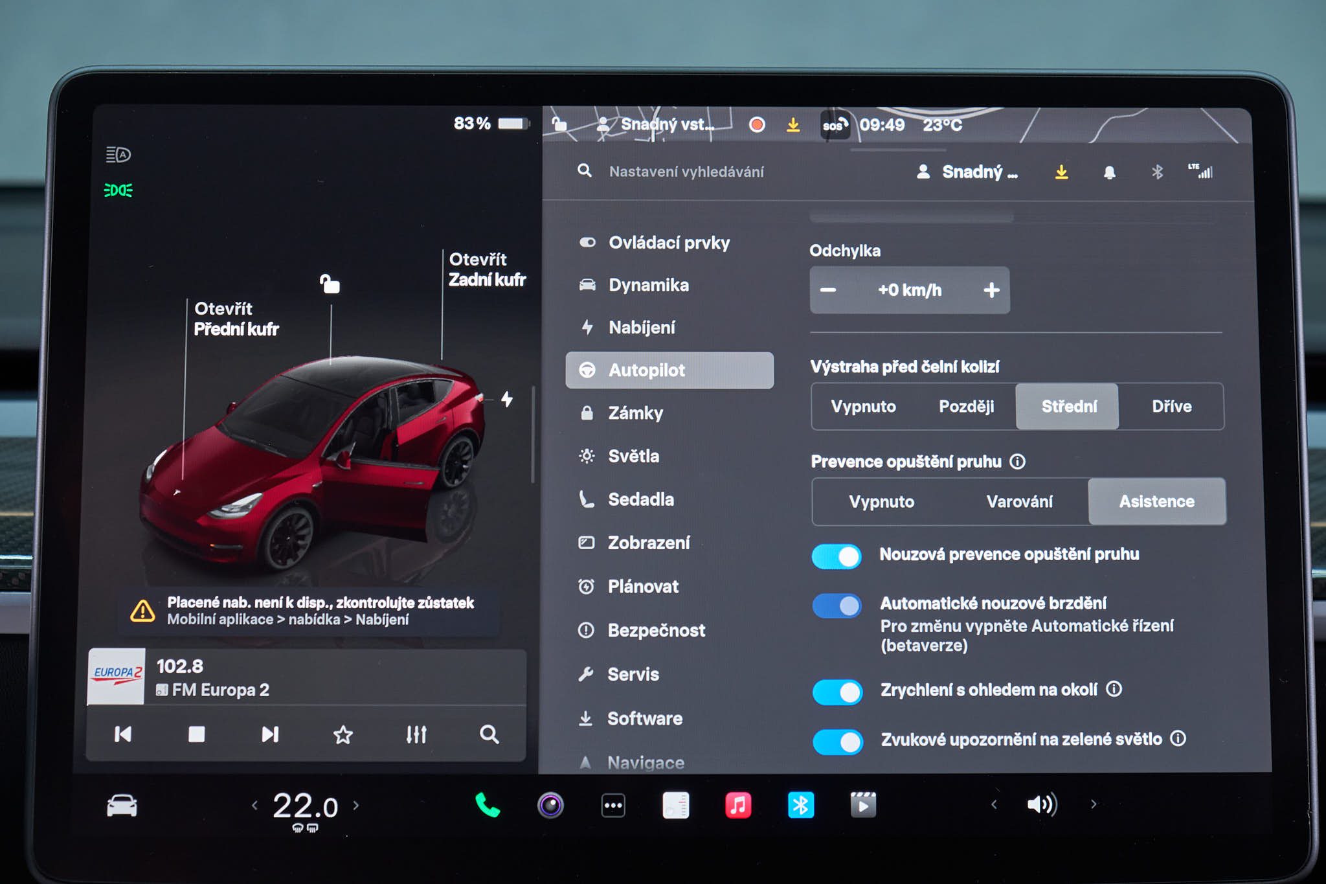Tap the LTE signal strength icon
The height and width of the screenshot is (884, 1326).
[x=1200, y=171]
